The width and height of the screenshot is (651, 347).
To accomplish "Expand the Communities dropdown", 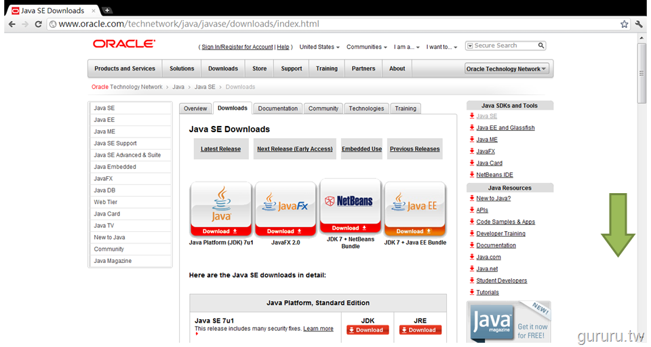I will click(367, 47).
